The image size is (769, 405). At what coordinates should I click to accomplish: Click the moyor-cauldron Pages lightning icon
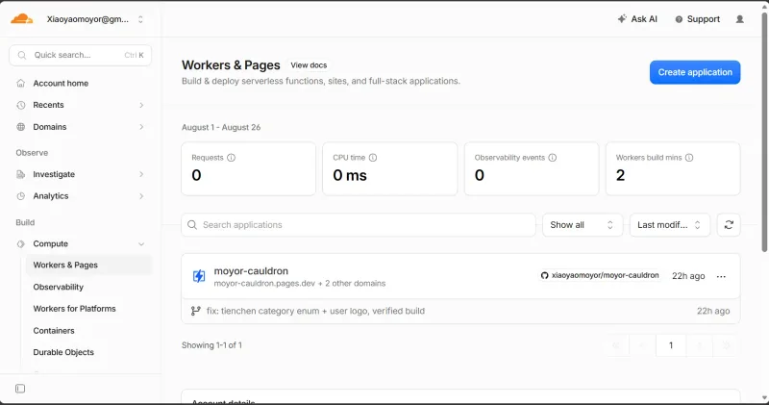click(199, 276)
